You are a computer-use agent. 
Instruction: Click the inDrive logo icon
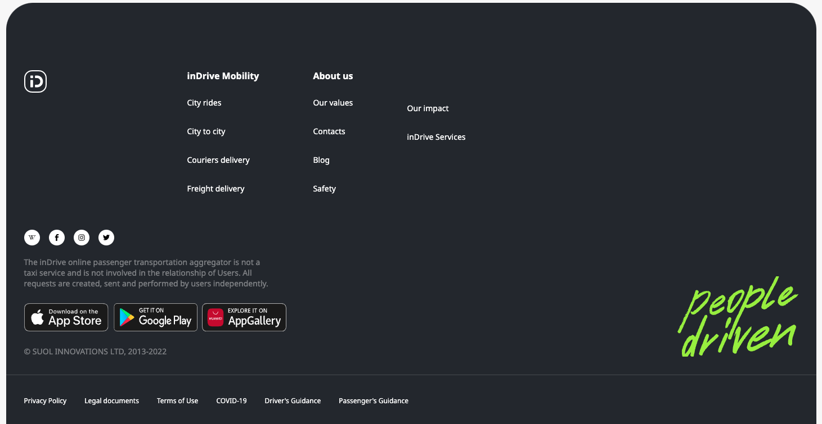point(35,81)
